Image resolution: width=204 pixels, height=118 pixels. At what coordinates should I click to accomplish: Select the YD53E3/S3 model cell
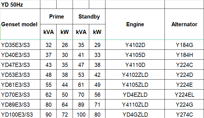15,75
